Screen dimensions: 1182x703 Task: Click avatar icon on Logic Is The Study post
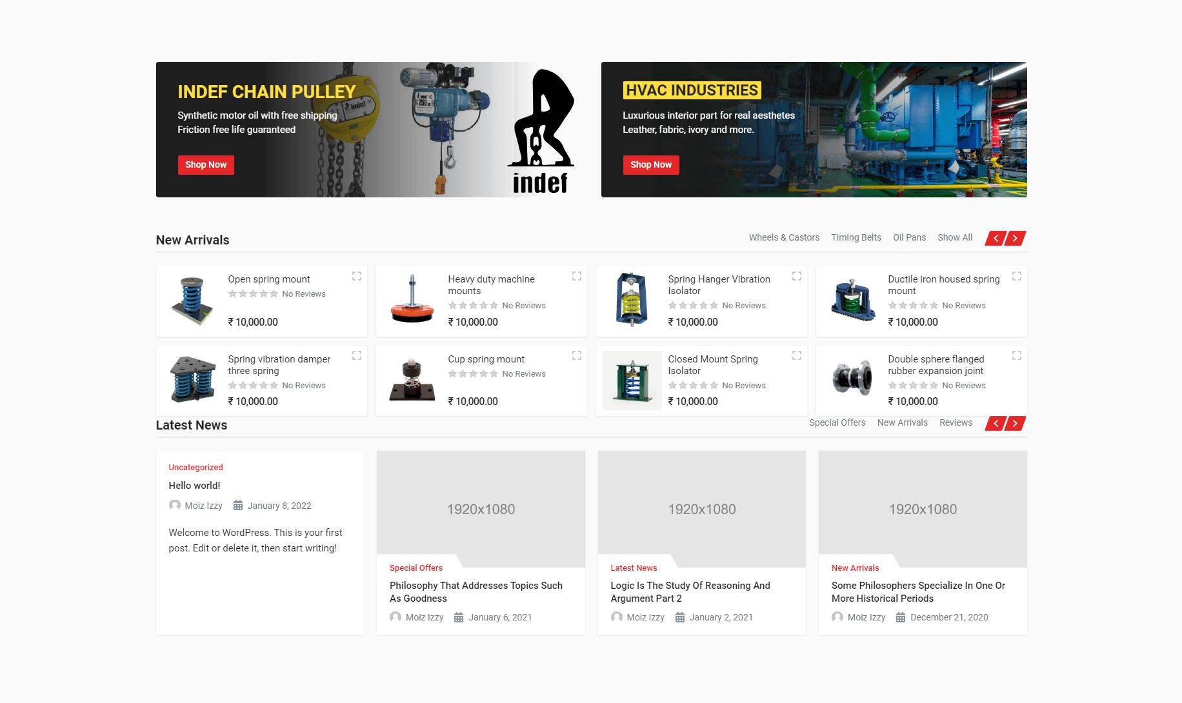coord(617,617)
